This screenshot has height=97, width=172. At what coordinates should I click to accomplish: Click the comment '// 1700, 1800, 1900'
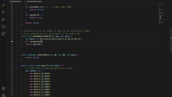[61, 7]
